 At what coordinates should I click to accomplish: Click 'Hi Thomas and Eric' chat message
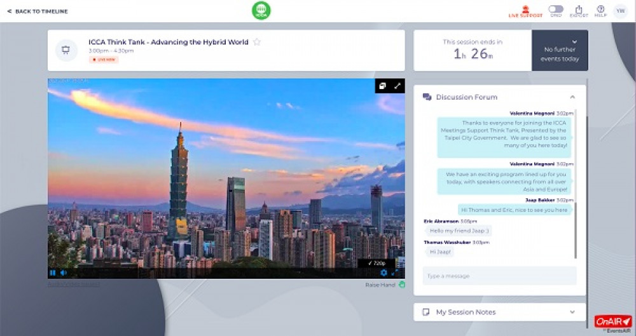(x=515, y=210)
